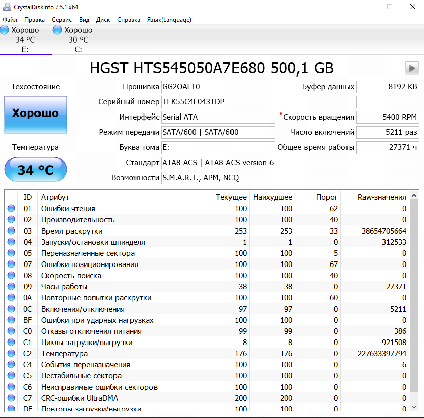Click the Буфер данных field 8192 KB

[x=388, y=87]
